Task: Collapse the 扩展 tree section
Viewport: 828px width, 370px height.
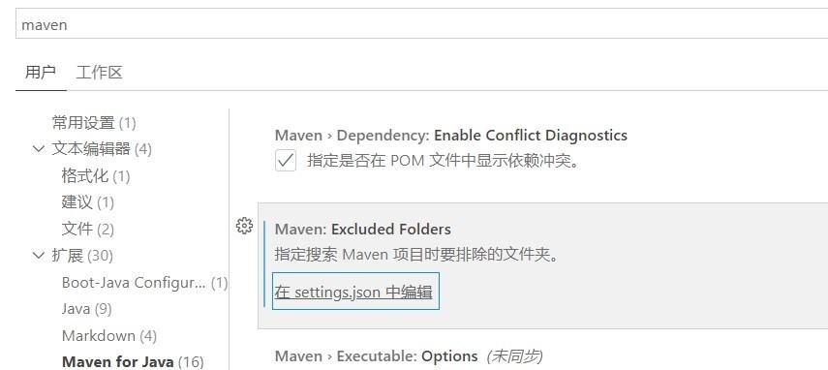Action: point(38,256)
